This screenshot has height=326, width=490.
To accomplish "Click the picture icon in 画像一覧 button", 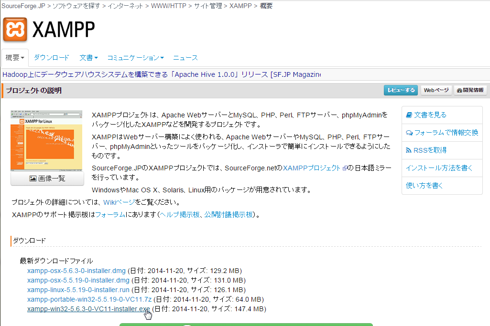I will 33,179.
